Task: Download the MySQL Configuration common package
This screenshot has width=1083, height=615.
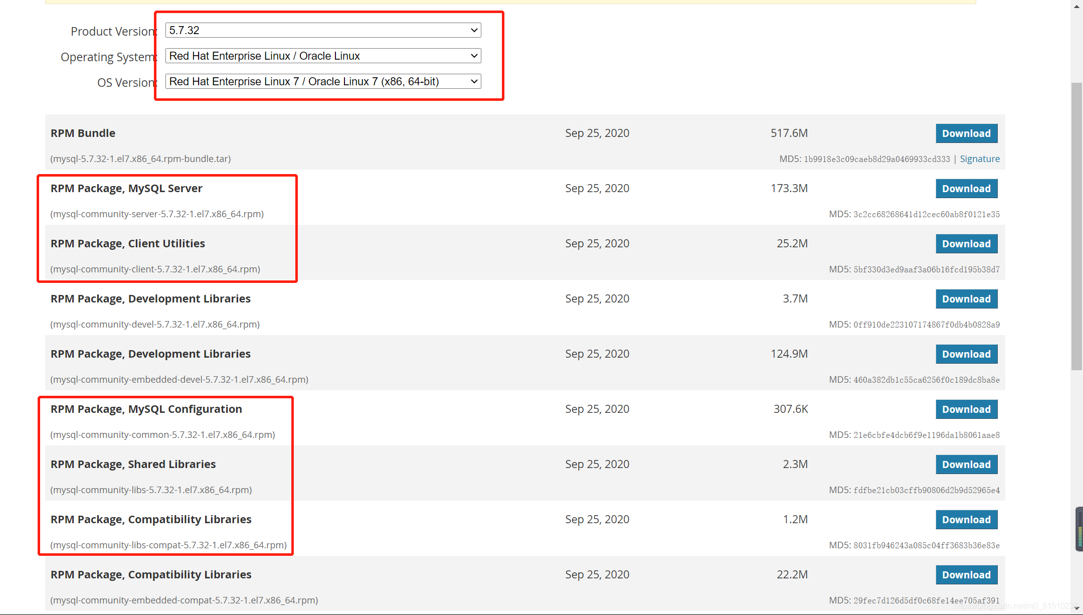Action: click(x=966, y=409)
